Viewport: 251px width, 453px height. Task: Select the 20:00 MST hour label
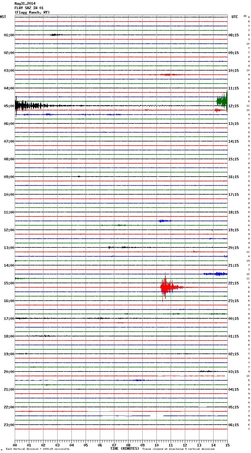pyautogui.click(x=9, y=372)
